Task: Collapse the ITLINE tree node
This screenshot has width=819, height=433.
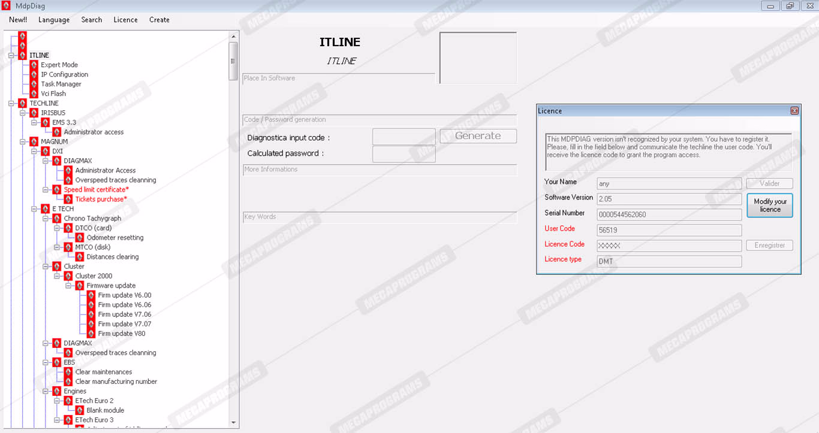Action: coord(11,55)
